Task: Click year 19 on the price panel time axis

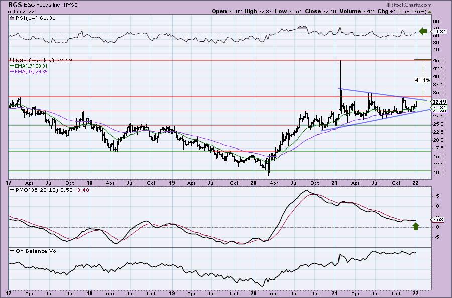Action: pyautogui.click(x=172, y=183)
